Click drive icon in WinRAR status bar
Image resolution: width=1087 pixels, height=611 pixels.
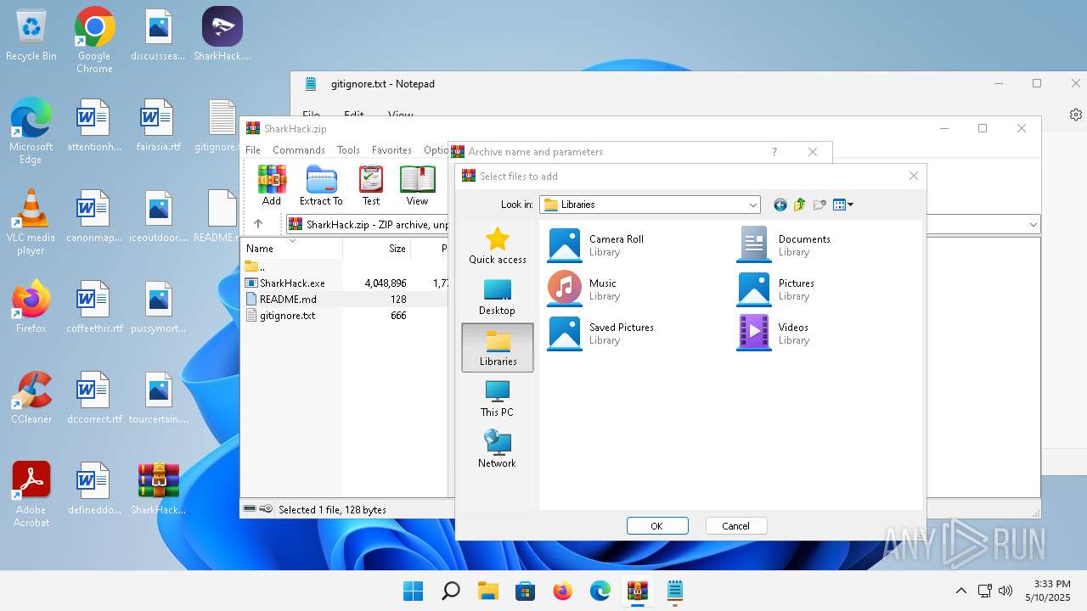(250, 509)
